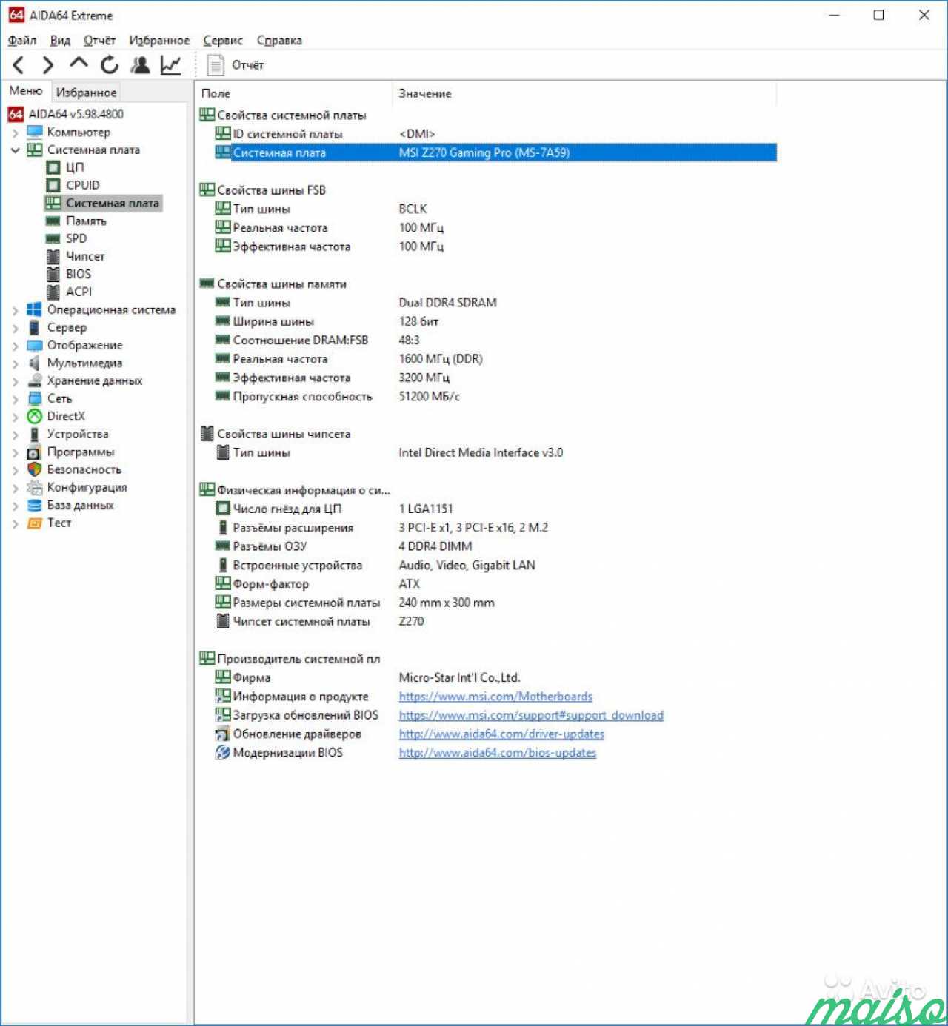Click the Windows logo icon for Операционная система
Screen dimensions: 948x1026
tap(35, 309)
